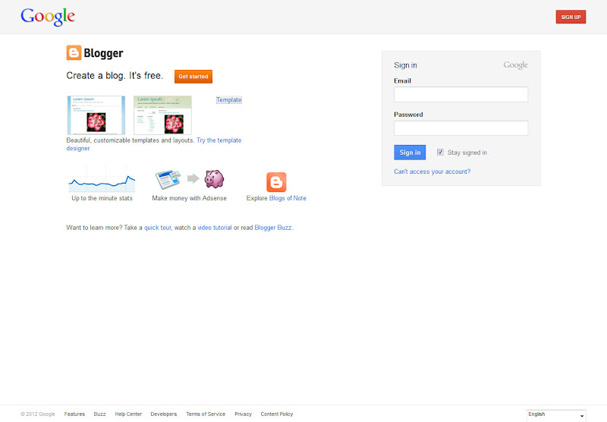Toggle the Stay signed in checkbox
Screen dimensions: 607x422
440,152
